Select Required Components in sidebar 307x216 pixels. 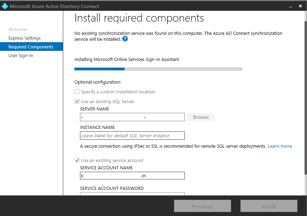click(31, 47)
